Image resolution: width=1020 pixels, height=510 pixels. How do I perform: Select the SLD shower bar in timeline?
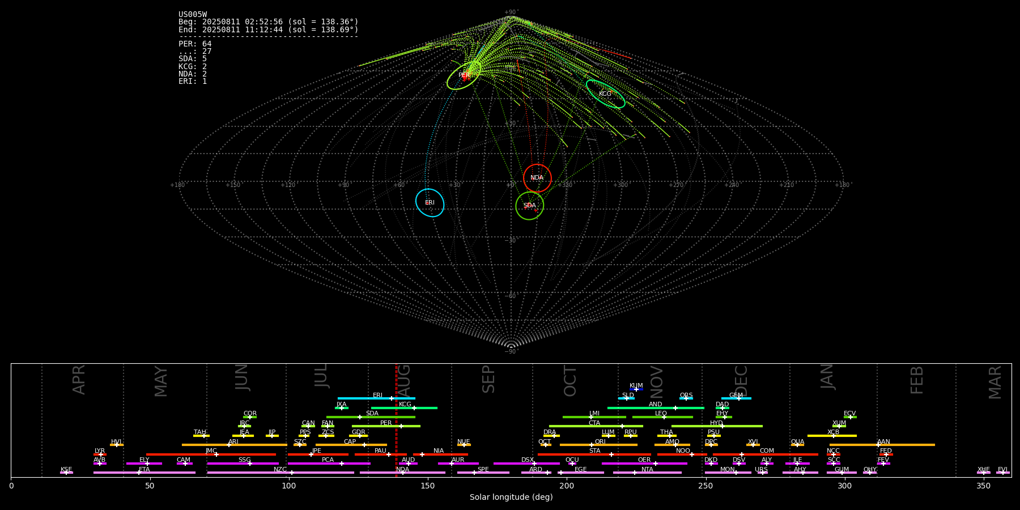click(627, 398)
